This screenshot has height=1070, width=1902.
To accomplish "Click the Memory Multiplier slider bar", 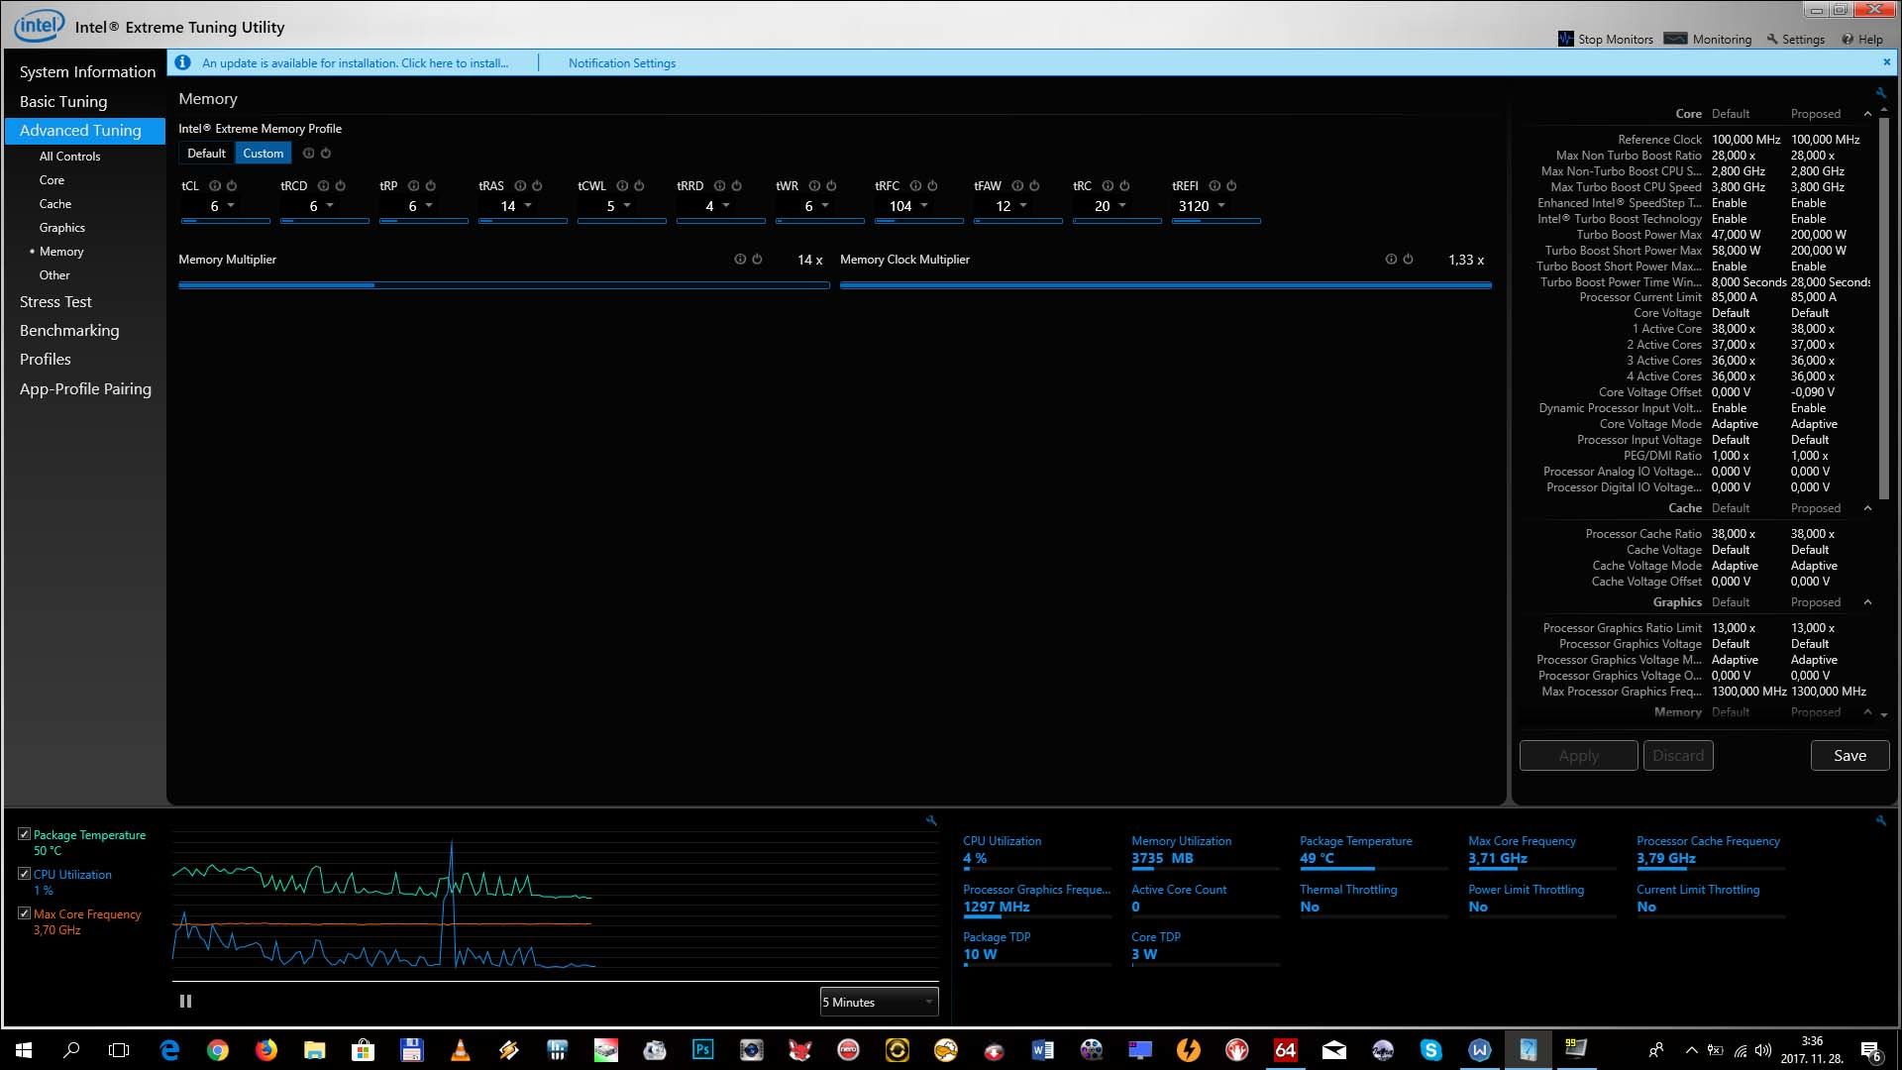I will tap(503, 285).
